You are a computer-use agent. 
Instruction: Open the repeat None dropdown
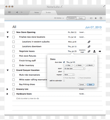[x=69, y=75]
